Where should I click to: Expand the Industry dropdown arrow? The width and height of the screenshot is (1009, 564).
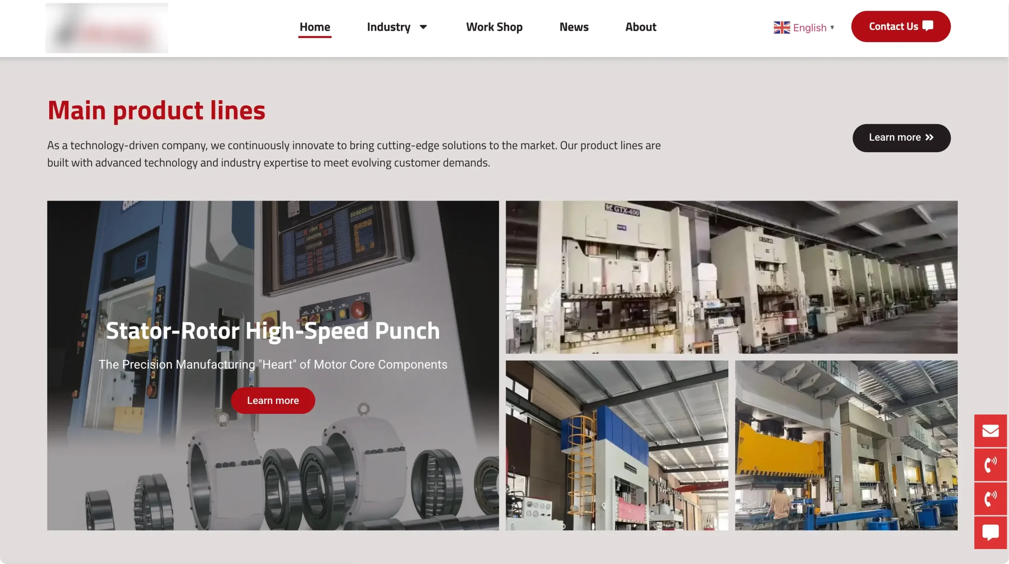[x=423, y=27]
